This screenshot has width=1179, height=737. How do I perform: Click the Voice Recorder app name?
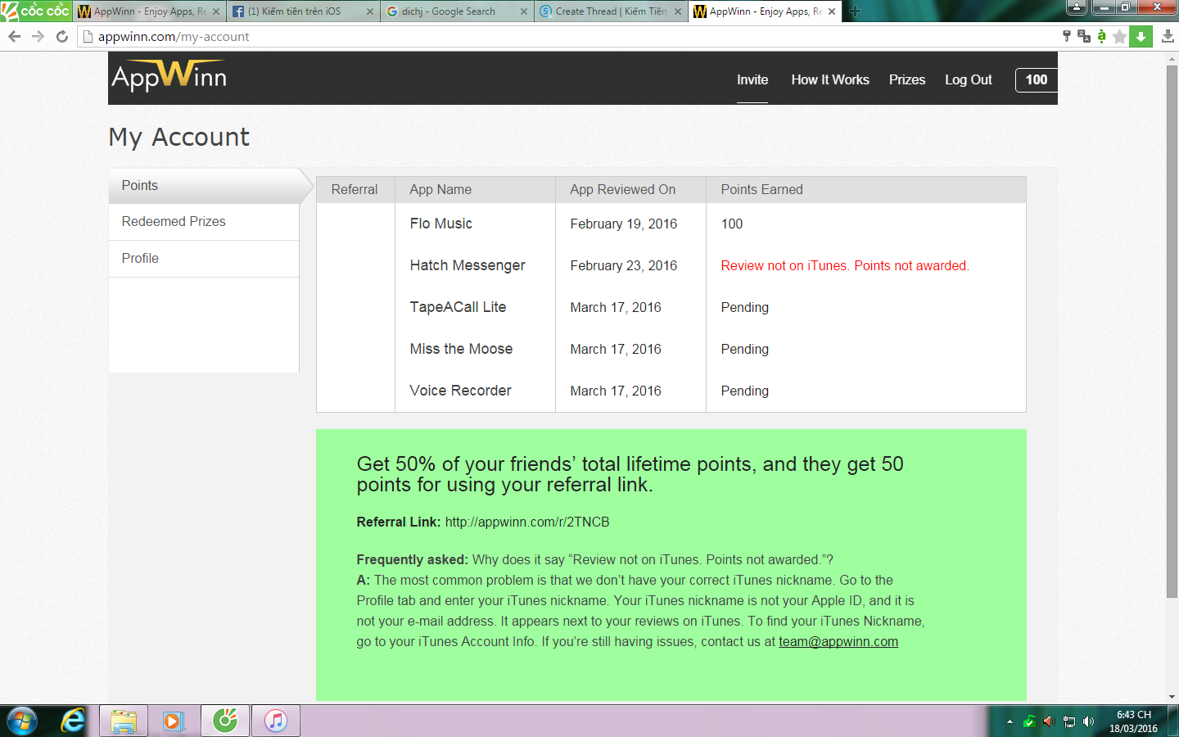[460, 391]
